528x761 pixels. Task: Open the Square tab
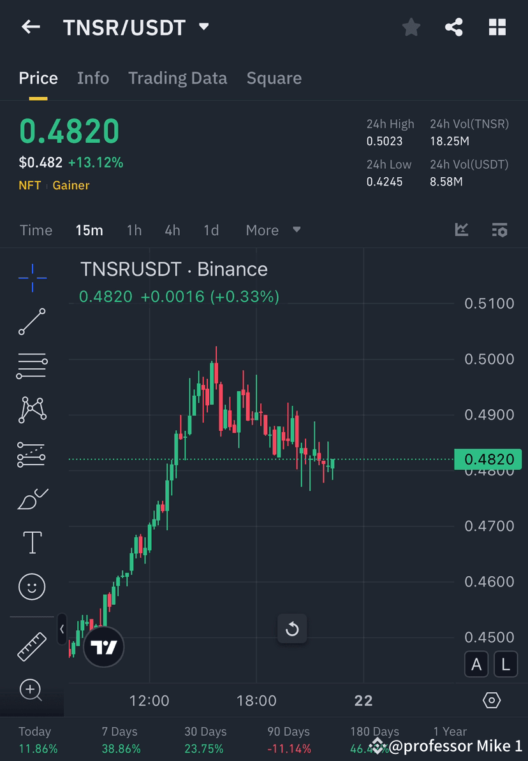[x=274, y=78]
